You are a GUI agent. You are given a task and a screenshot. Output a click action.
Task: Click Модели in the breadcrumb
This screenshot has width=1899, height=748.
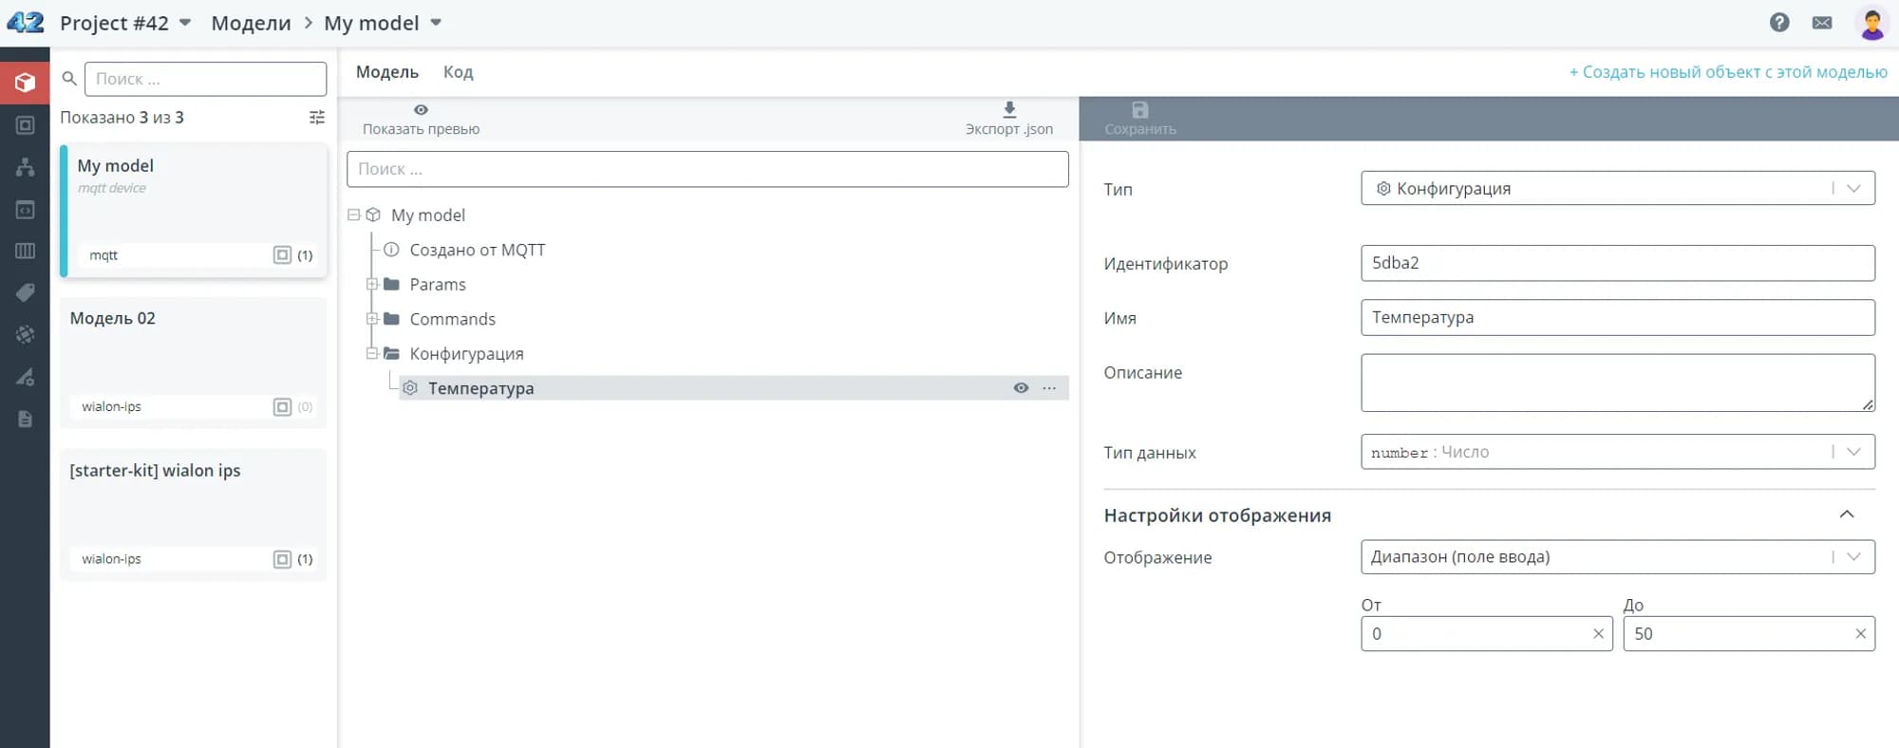251,23
